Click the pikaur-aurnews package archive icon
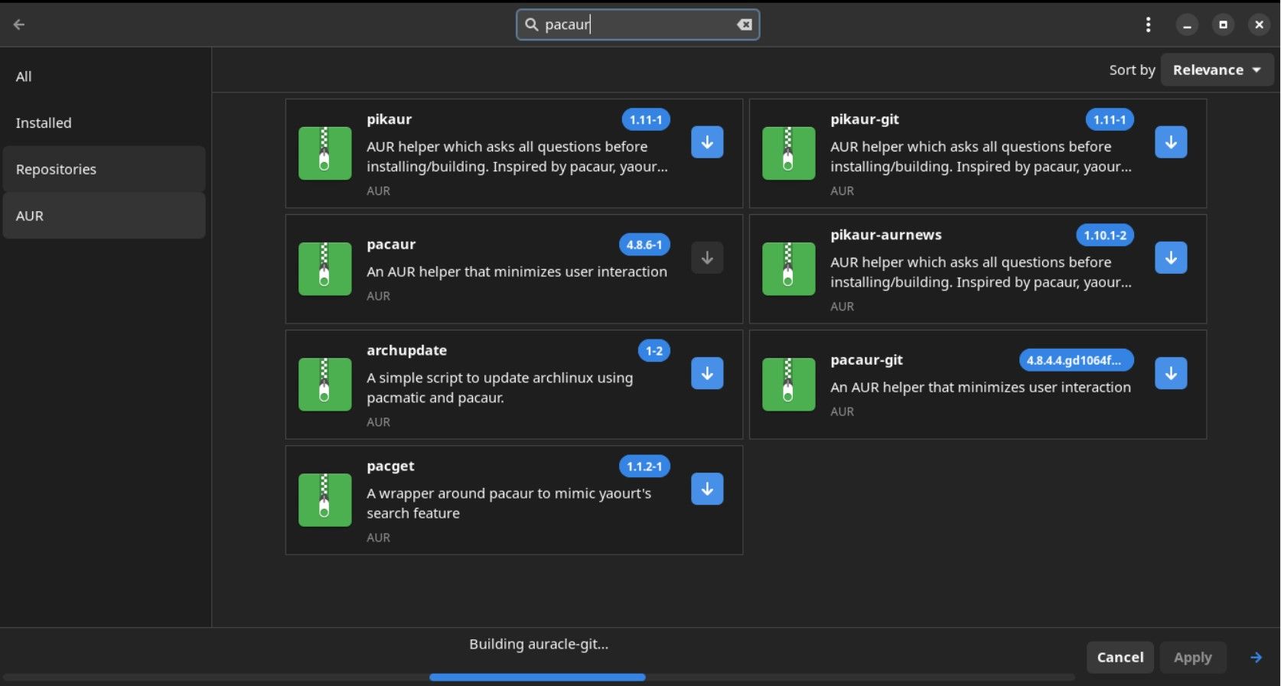1281x686 pixels. tap(789, 268)
